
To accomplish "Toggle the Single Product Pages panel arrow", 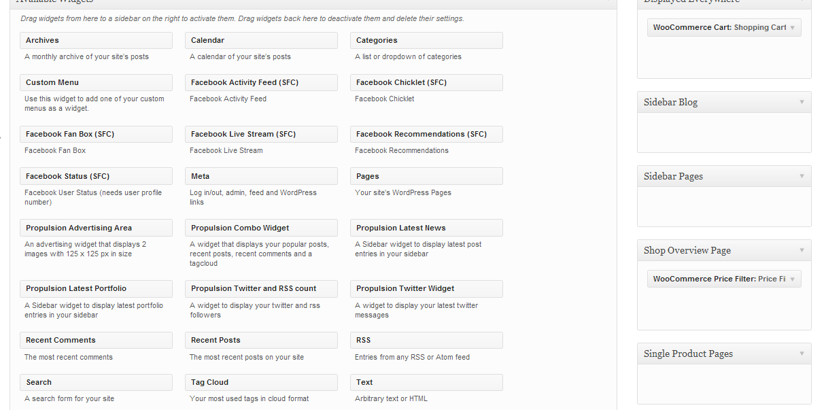I will 802,354.
